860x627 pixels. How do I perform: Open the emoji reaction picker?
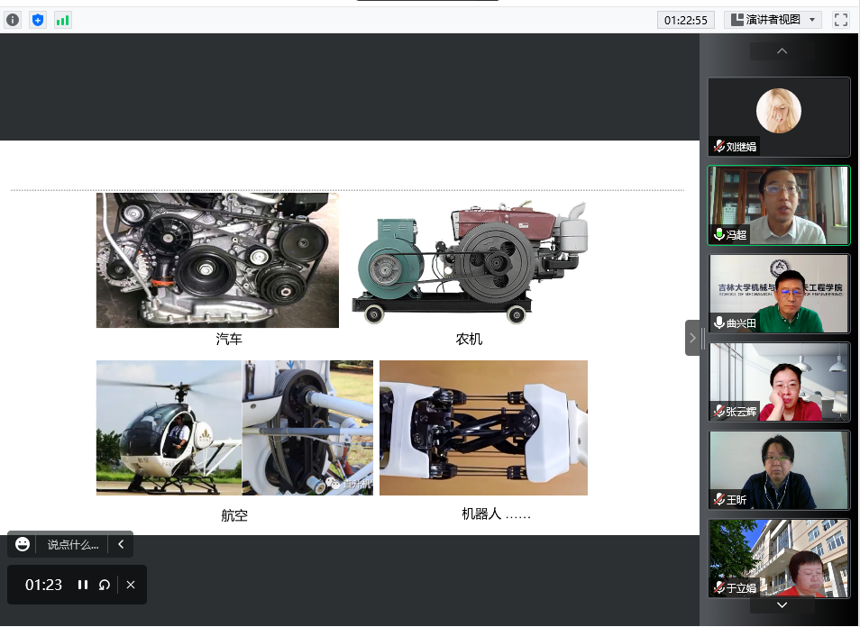tap(23, 544)
